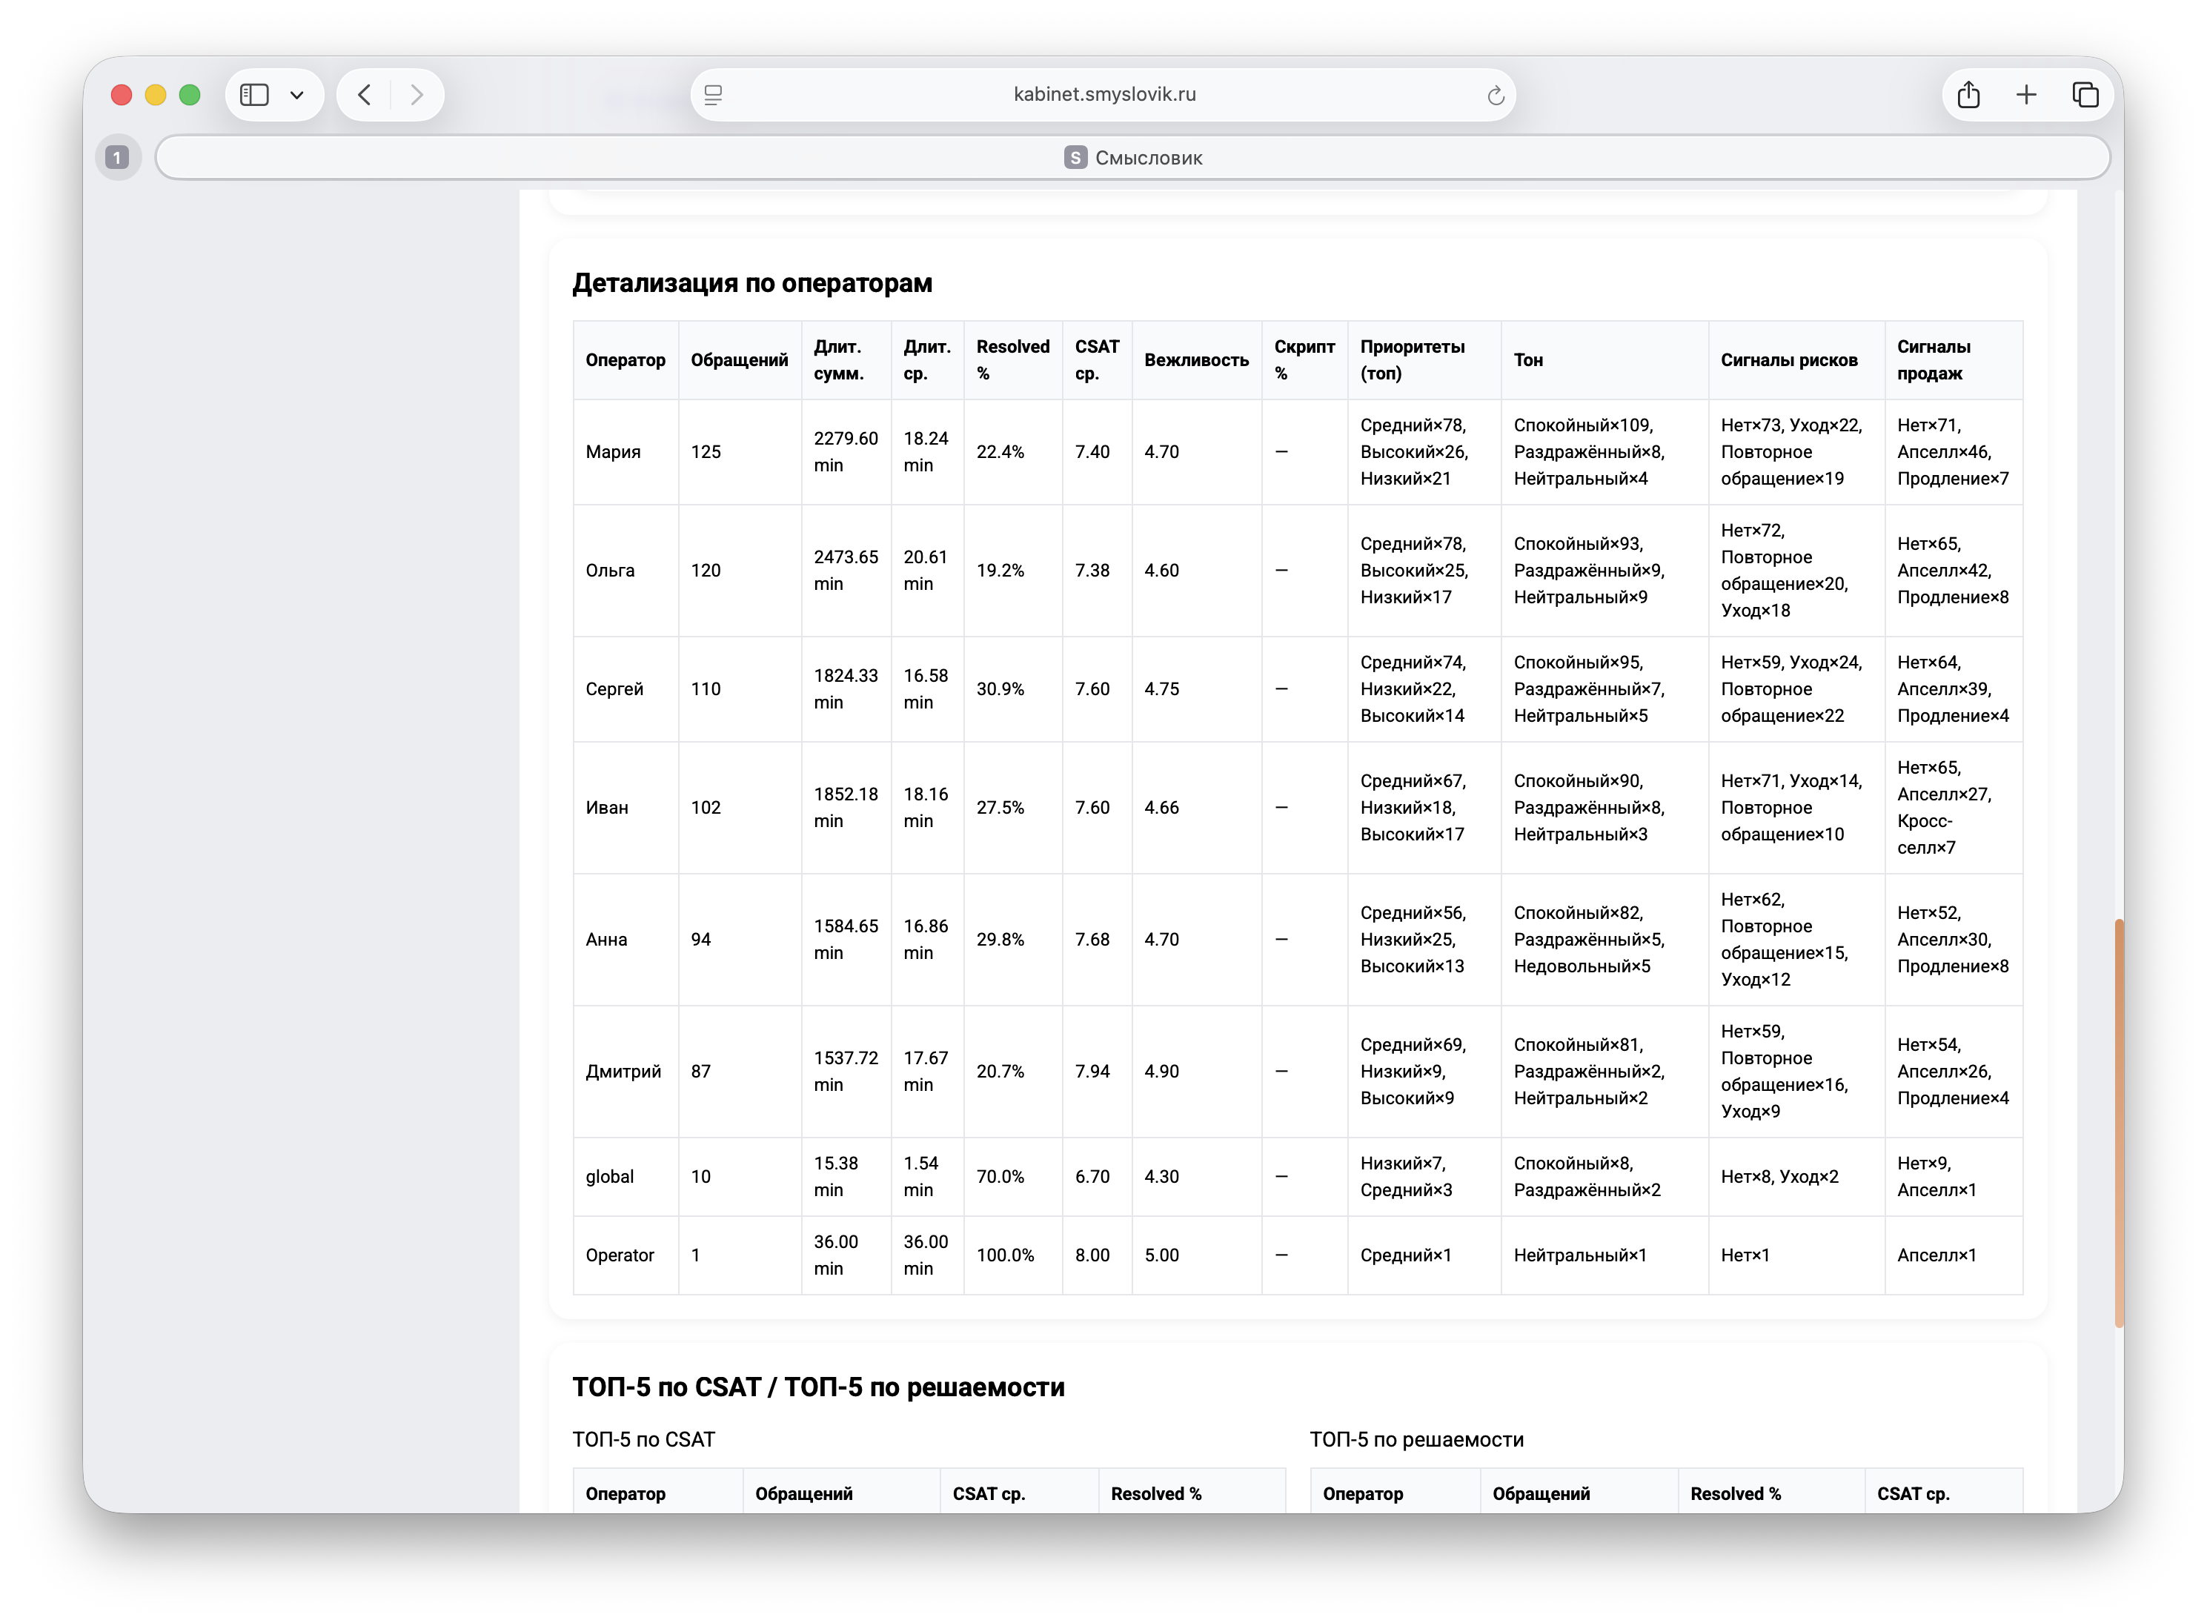The height and width of the screenshot is (1623, 2207).
Task: Show the tab overview icon
Action: 2084,94
